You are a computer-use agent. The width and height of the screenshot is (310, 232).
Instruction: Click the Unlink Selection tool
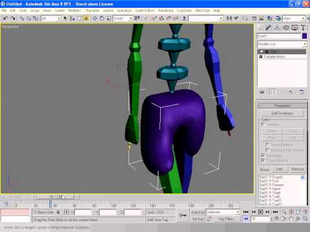pos(28,19)
